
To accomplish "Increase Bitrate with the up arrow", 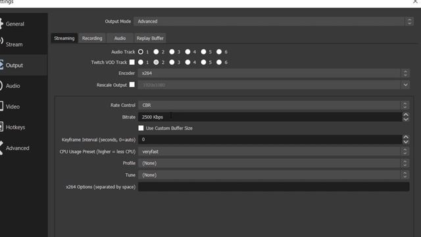I will (406, 115).
